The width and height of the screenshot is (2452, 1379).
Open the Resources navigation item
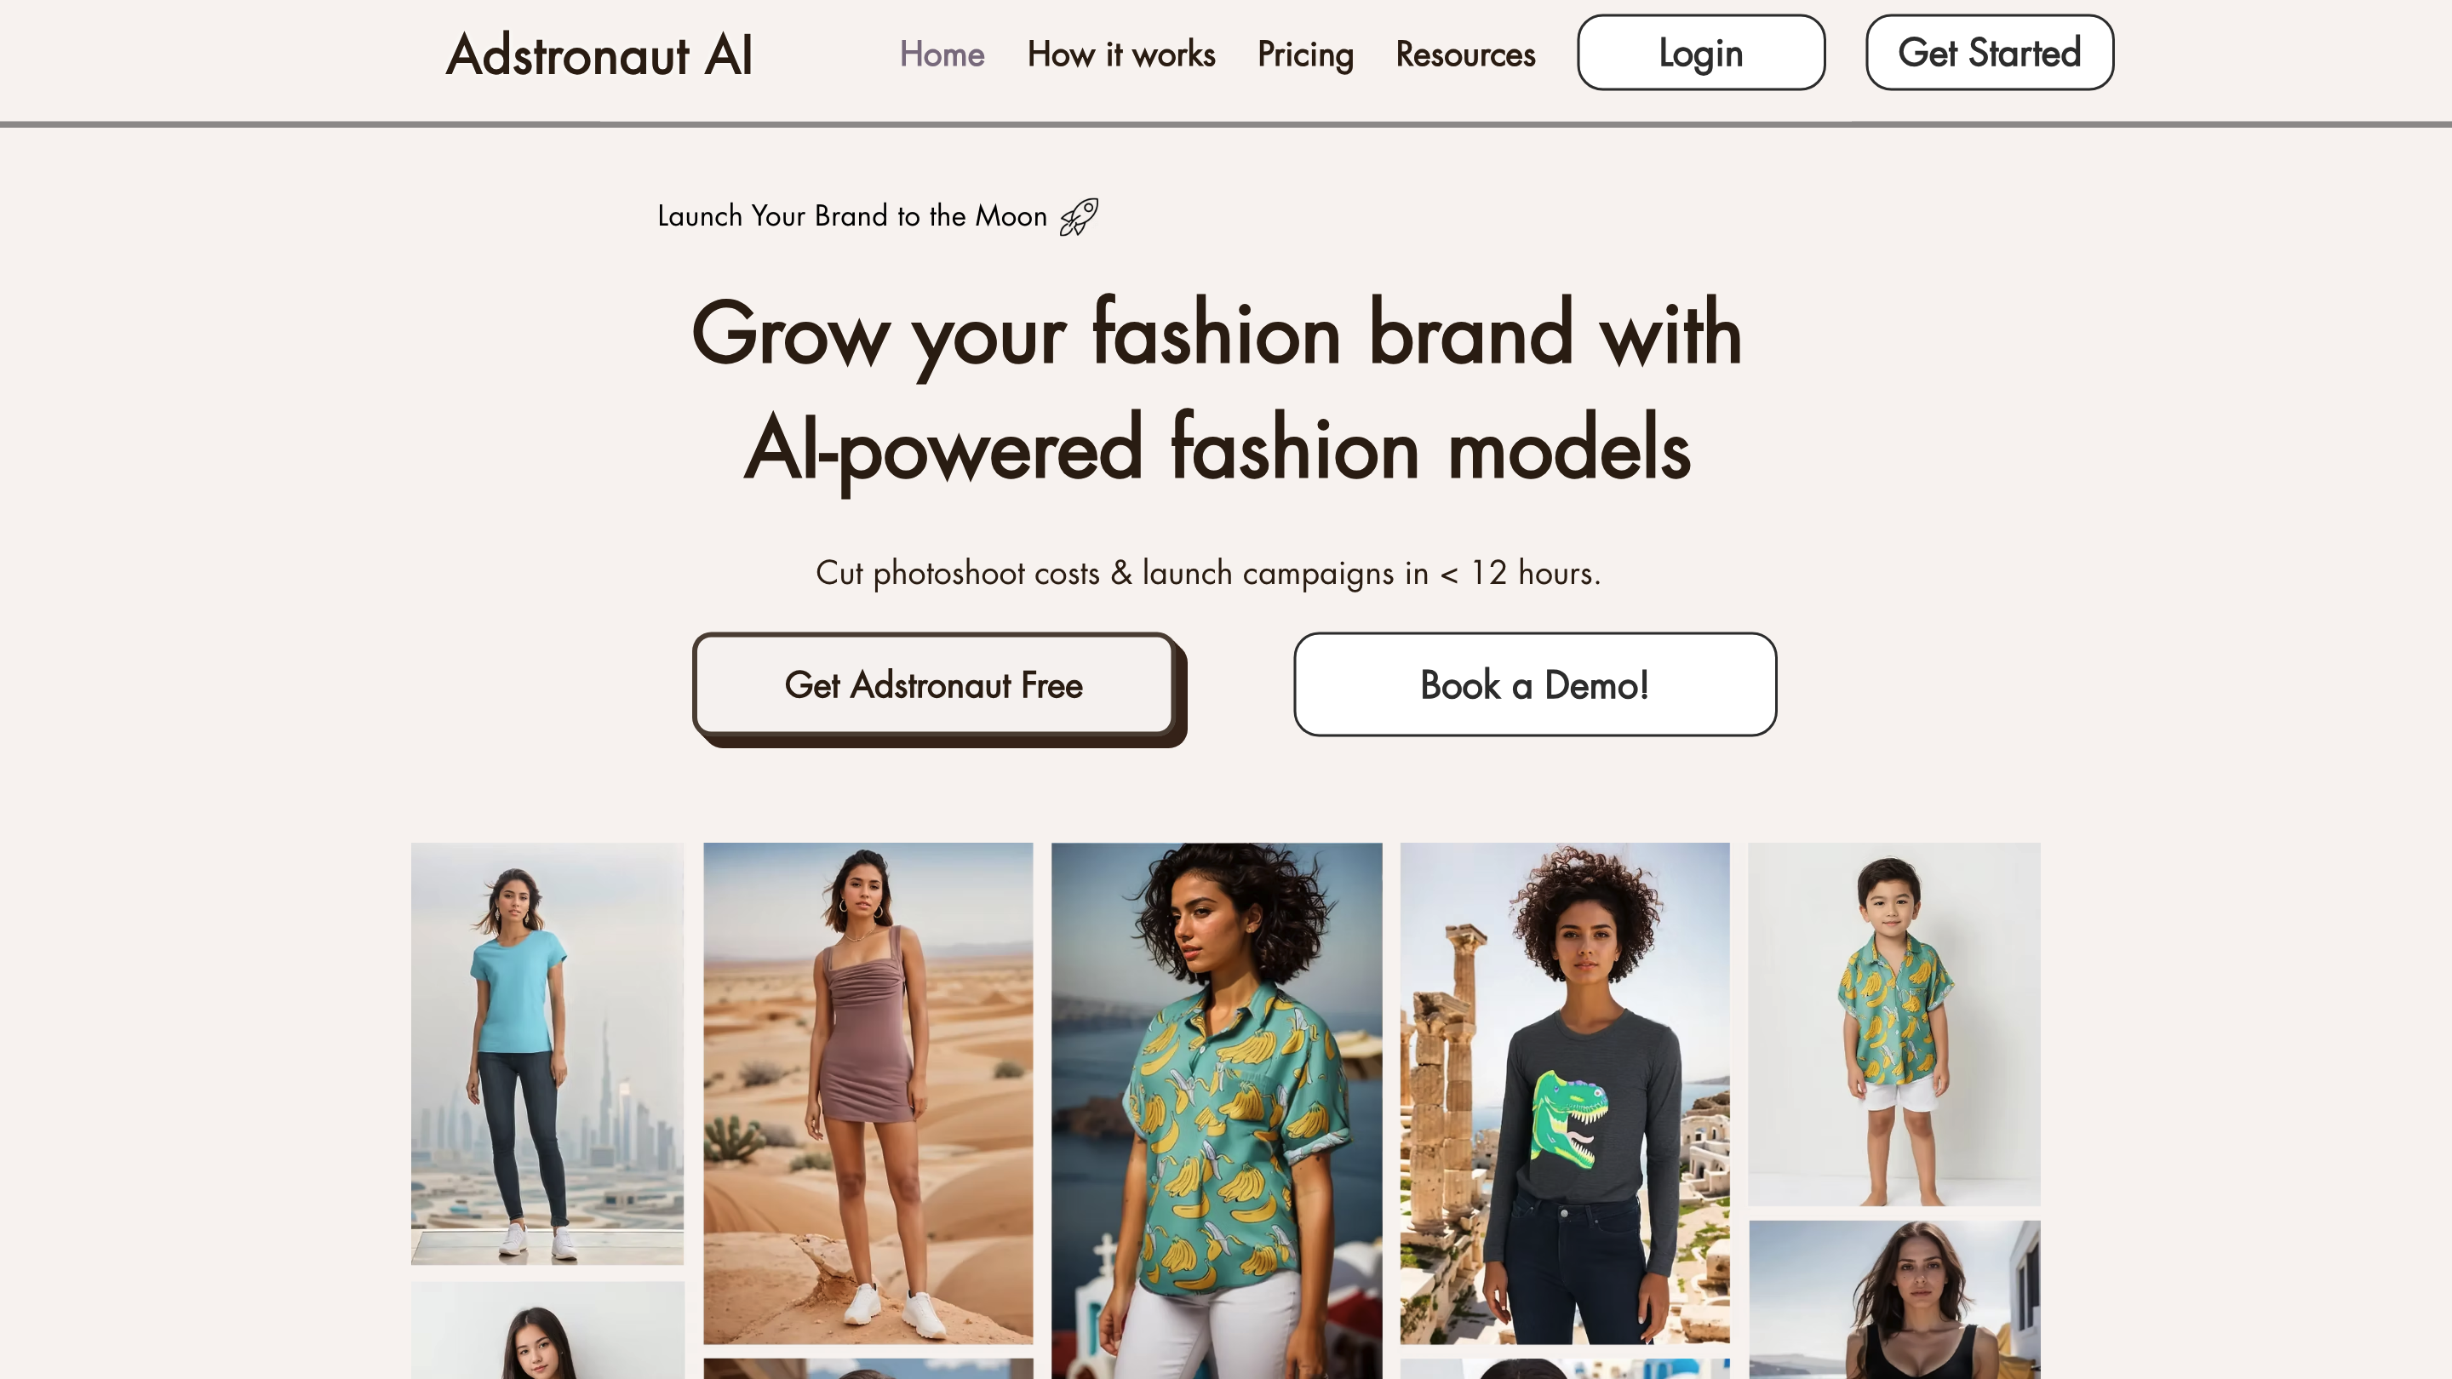[x=1465, y=54]
